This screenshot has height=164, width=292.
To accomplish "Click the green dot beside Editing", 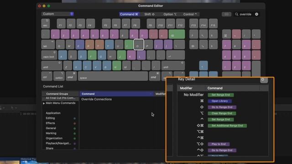I will coord(75,118).
